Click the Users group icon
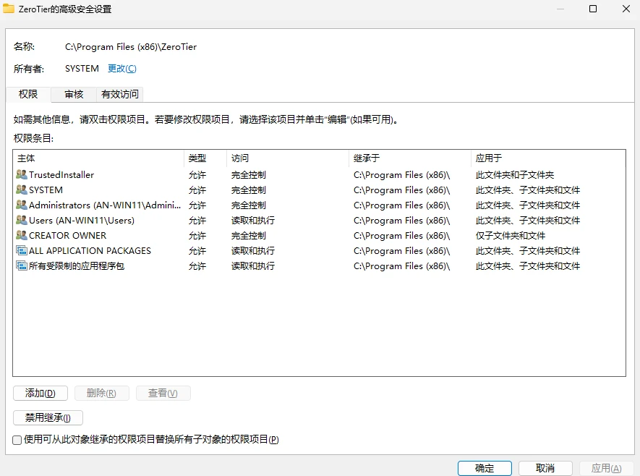Viewport: 640px width, 476px height. 21,221
